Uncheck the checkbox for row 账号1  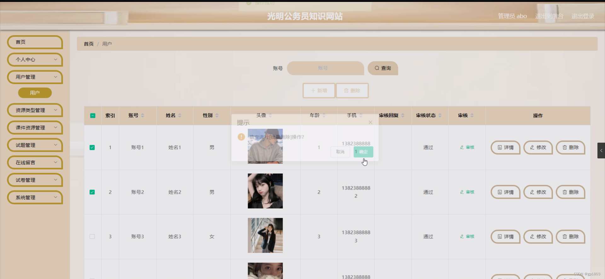coord(92,147)
